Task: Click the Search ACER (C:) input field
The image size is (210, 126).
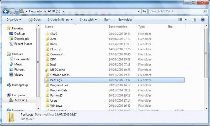Action: [x=176, y=11]
